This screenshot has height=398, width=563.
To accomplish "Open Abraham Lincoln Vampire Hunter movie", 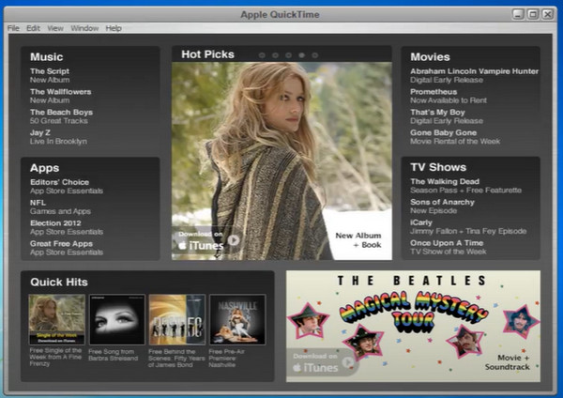I will click(474, 75).
